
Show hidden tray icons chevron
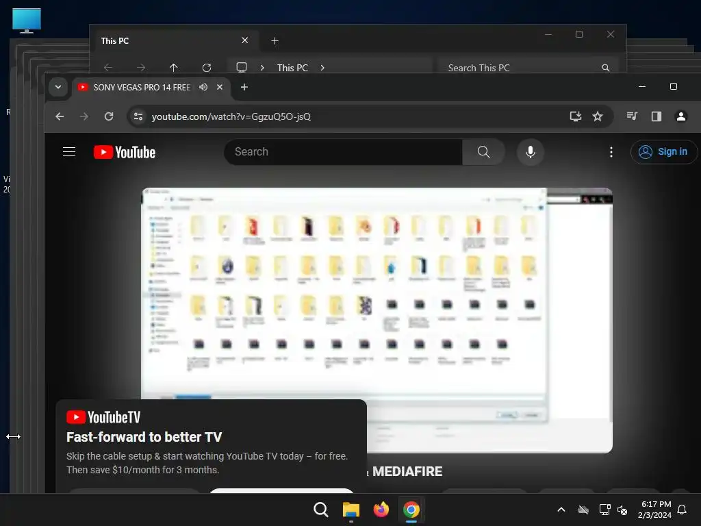pyautogui.click(x=561, y=510)
